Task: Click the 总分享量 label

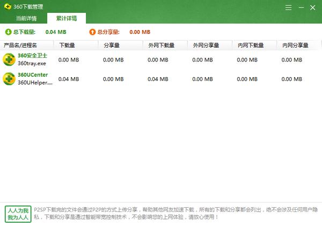Action: click(108, 32)
